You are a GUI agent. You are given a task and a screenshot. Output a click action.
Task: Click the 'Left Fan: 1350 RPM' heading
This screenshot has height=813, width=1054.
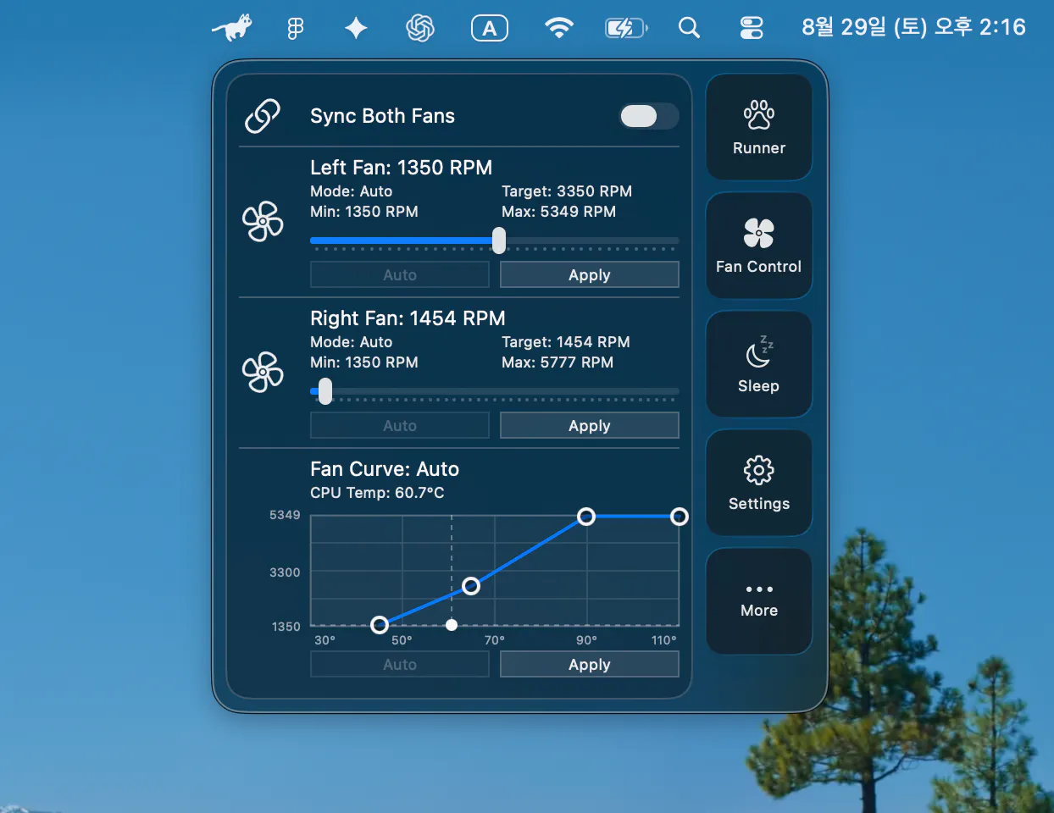click(401, 168)
